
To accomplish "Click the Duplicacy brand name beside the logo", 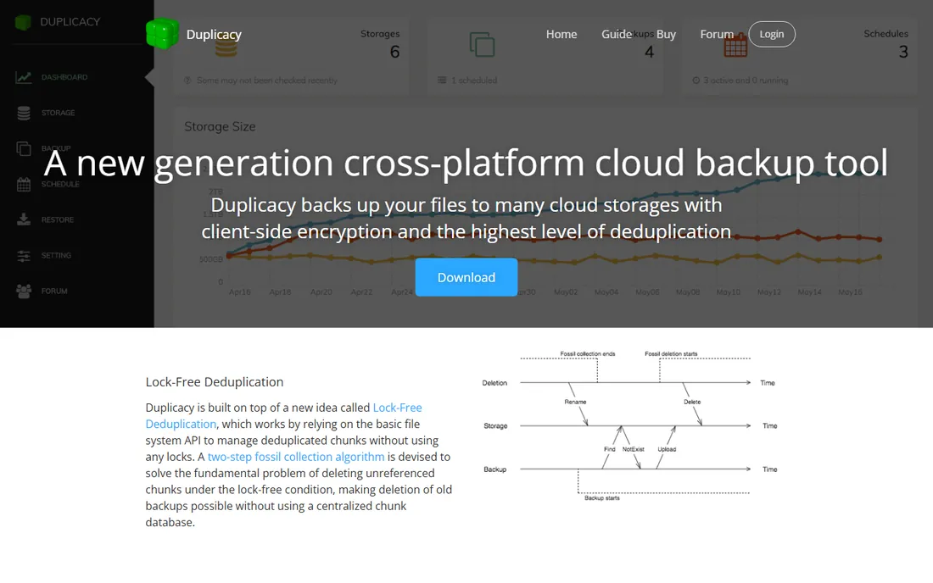I will click(214, 35).
